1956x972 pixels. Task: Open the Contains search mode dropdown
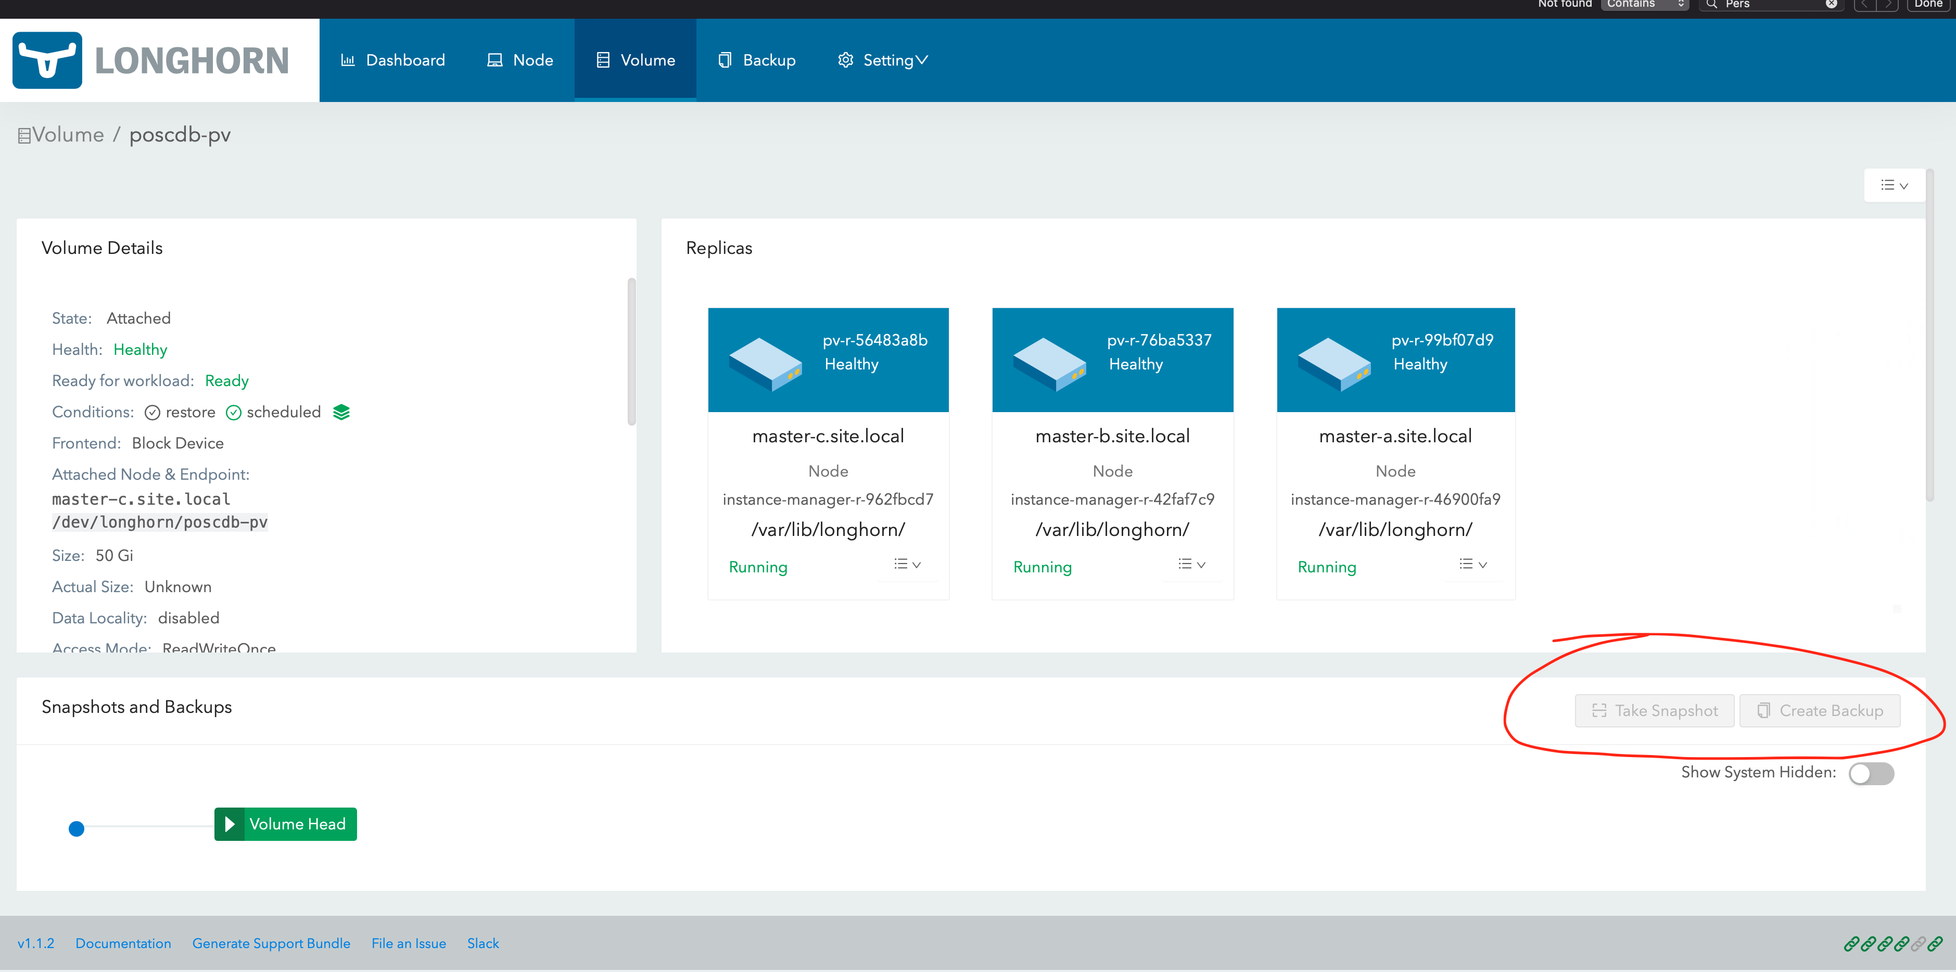click(1645, 5)
